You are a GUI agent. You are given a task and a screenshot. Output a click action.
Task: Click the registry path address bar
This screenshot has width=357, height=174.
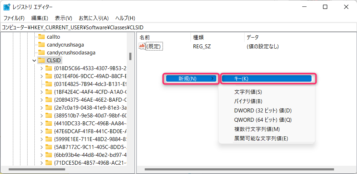click(x=178, y=28)
